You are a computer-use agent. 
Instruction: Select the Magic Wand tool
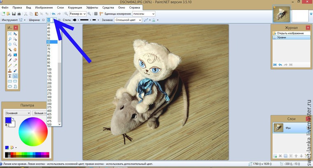[x=9, y=49]
